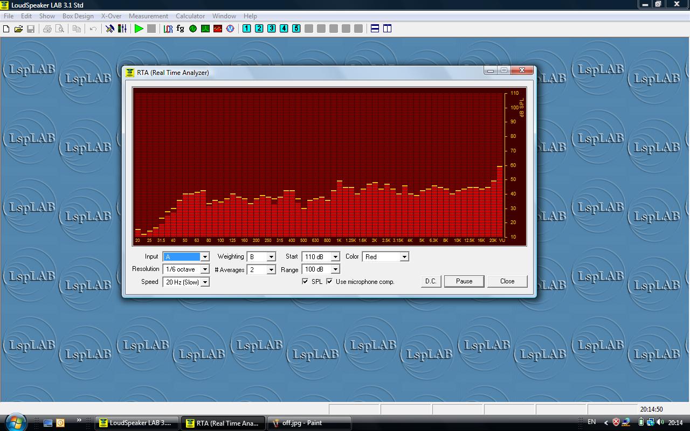
Task: Open the Box Design menu
Action: [78, 16]
